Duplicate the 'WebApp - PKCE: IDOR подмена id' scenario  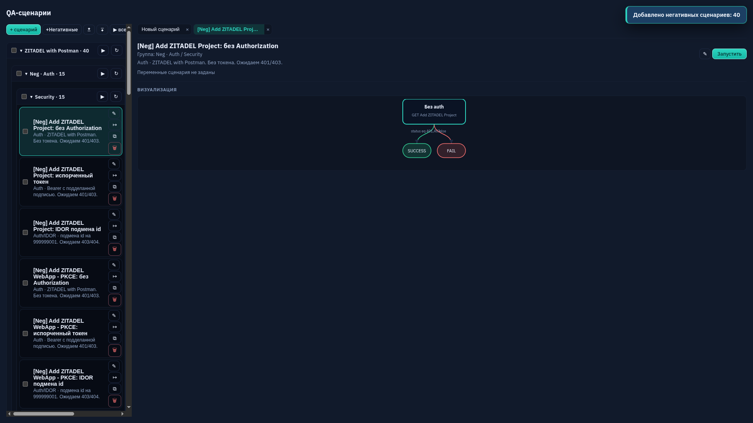coord(115,389)
